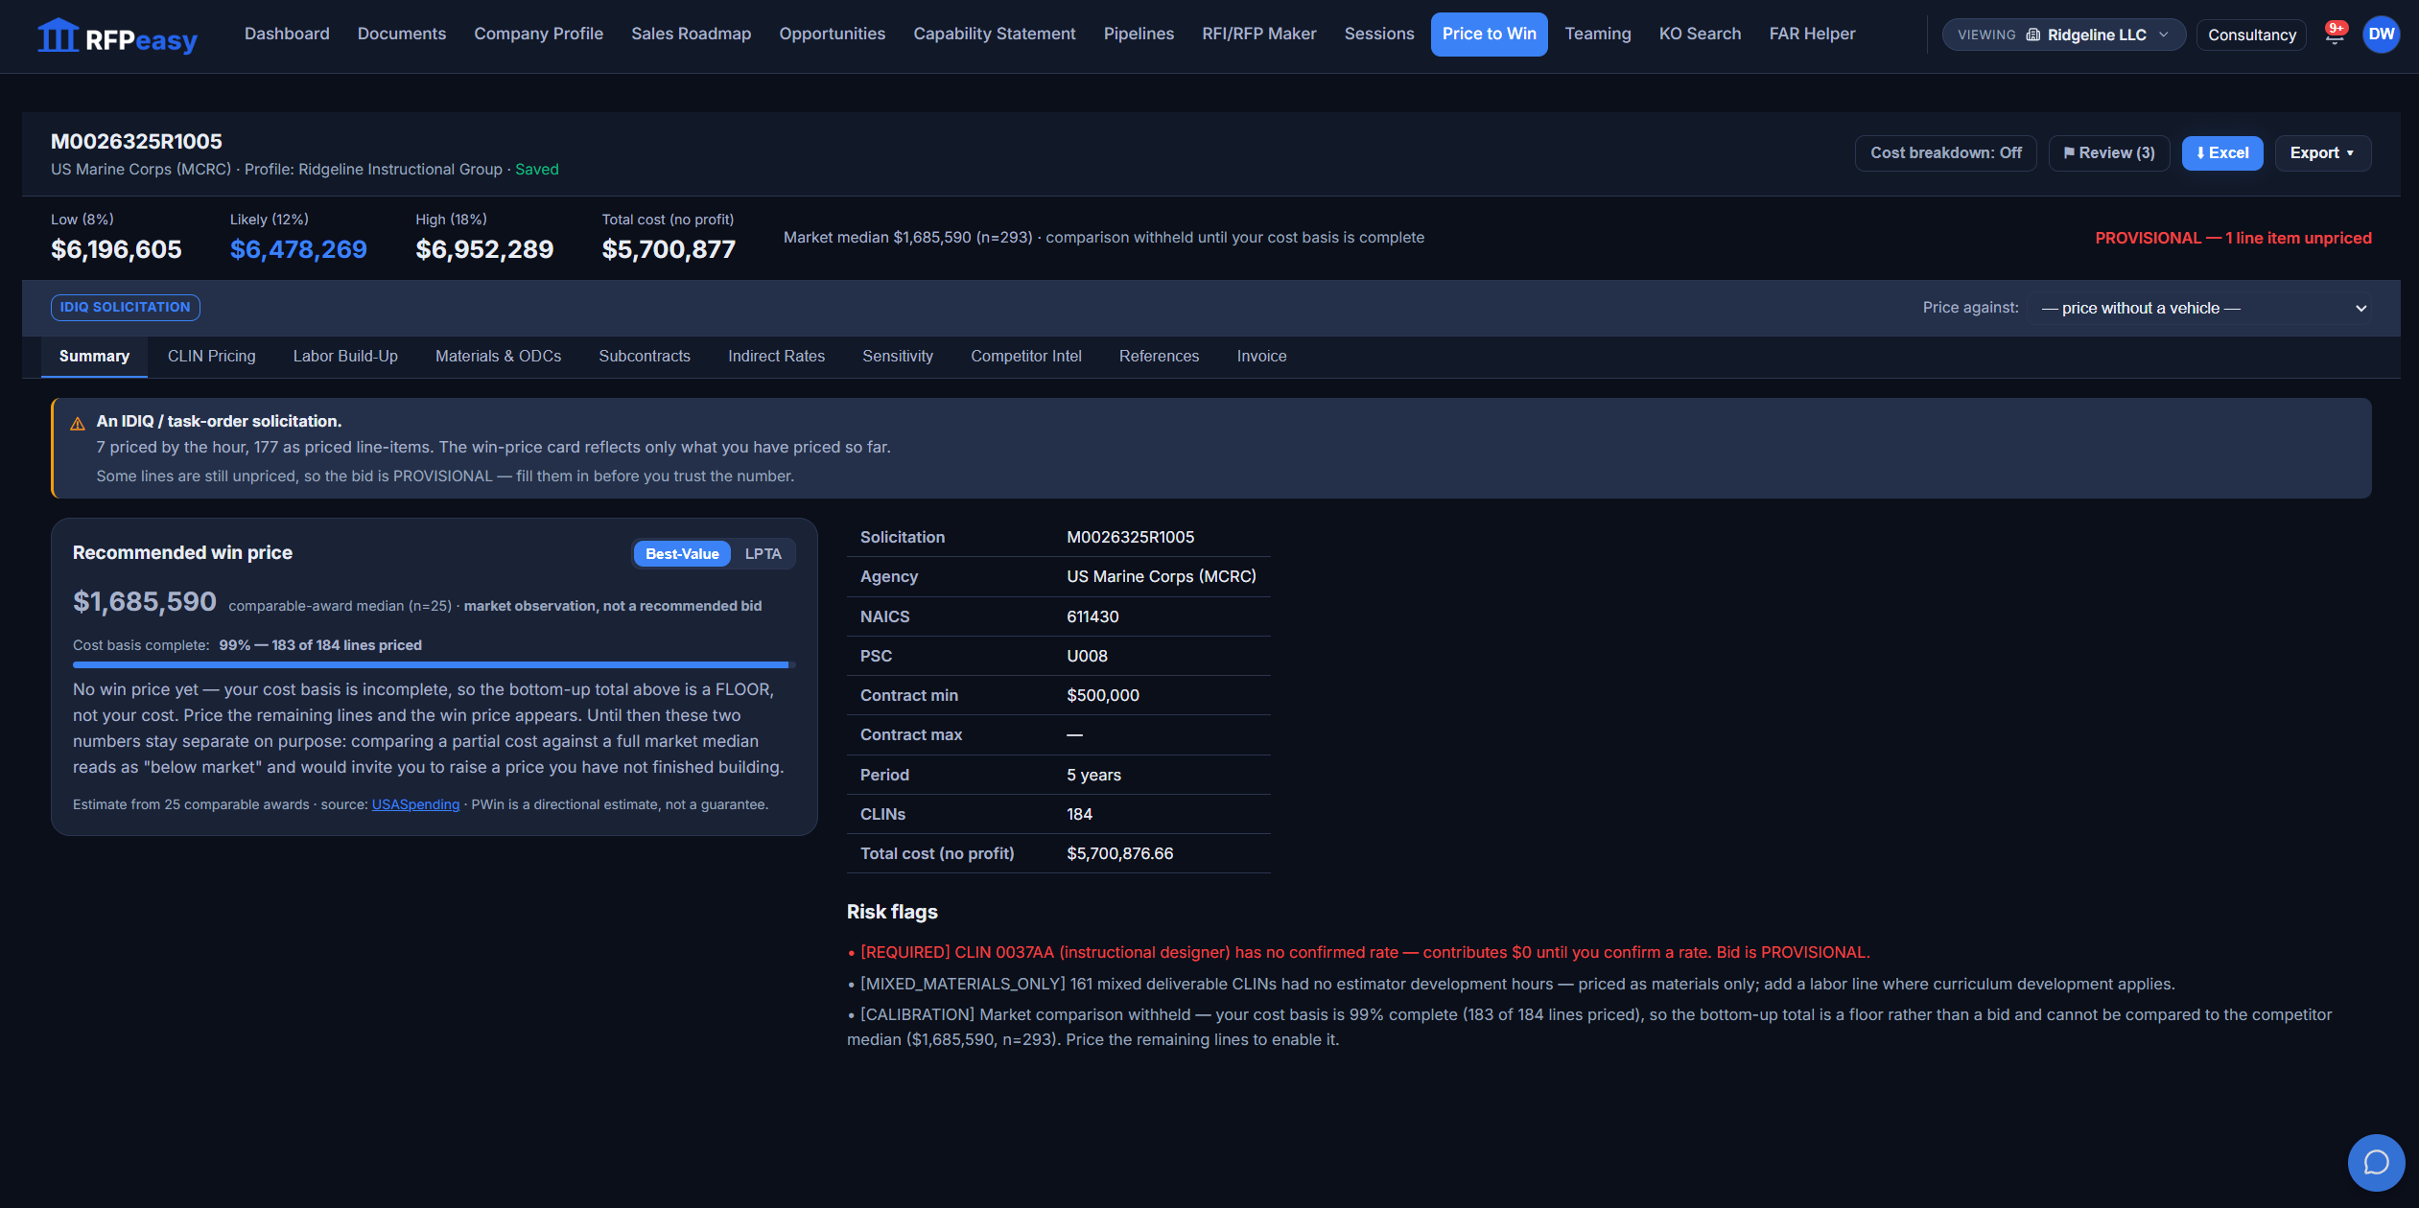Image resolution: width=2419 pixels, height=1208 pixels.
Task: Click the green Saved status text
Action: pos(536,170)
